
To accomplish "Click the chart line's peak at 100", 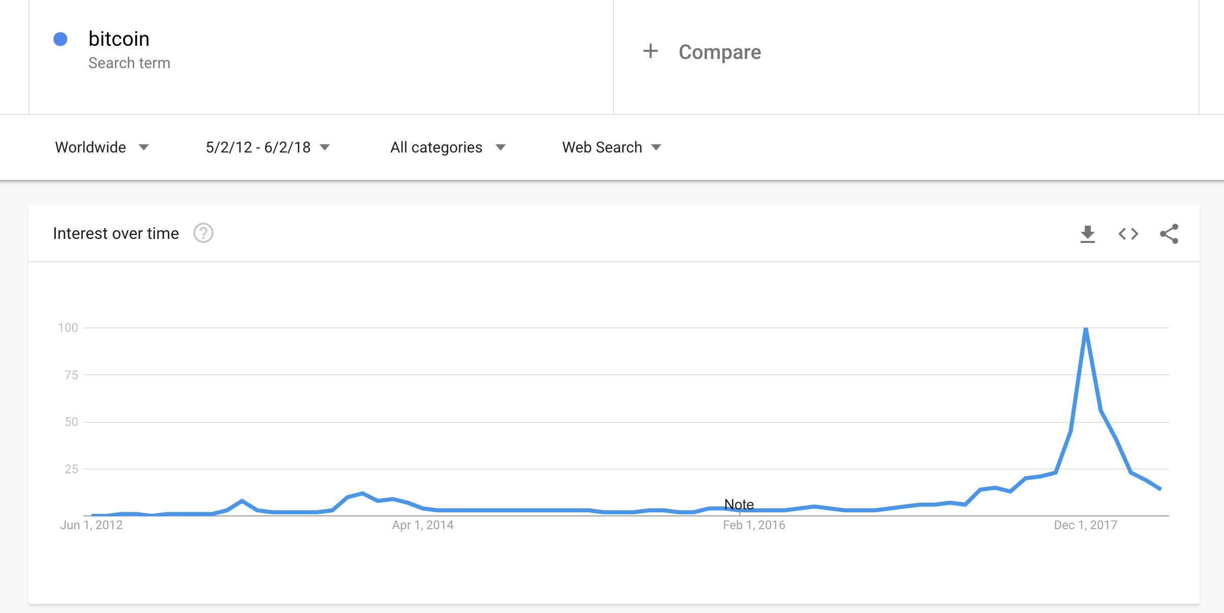I will [x=1086, y=329].
